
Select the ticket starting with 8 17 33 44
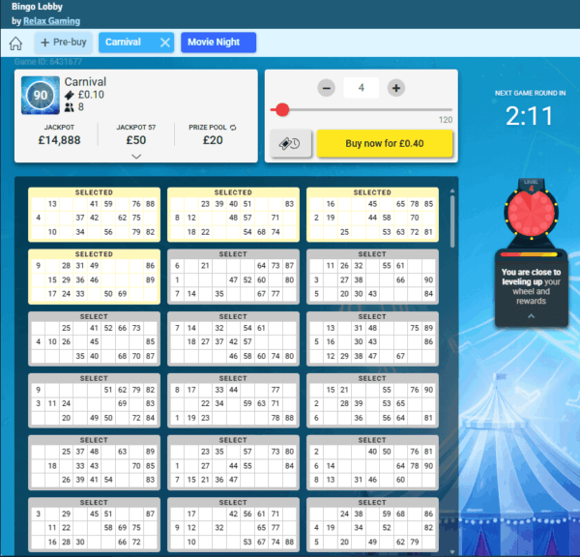coord(233,400)
